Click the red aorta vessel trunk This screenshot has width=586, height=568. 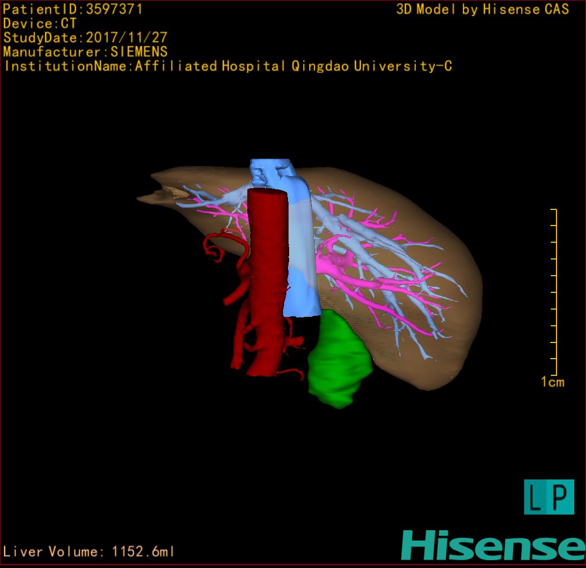pyautogui.click(x=268, y=267)
